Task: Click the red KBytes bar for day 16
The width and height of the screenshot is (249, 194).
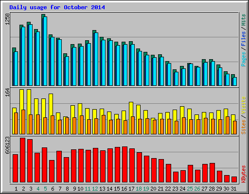Action: point(124,164)
